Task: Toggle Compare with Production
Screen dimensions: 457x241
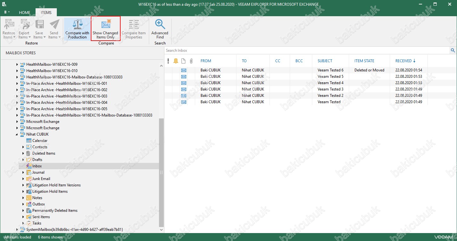Action: [x=77, y=29]
